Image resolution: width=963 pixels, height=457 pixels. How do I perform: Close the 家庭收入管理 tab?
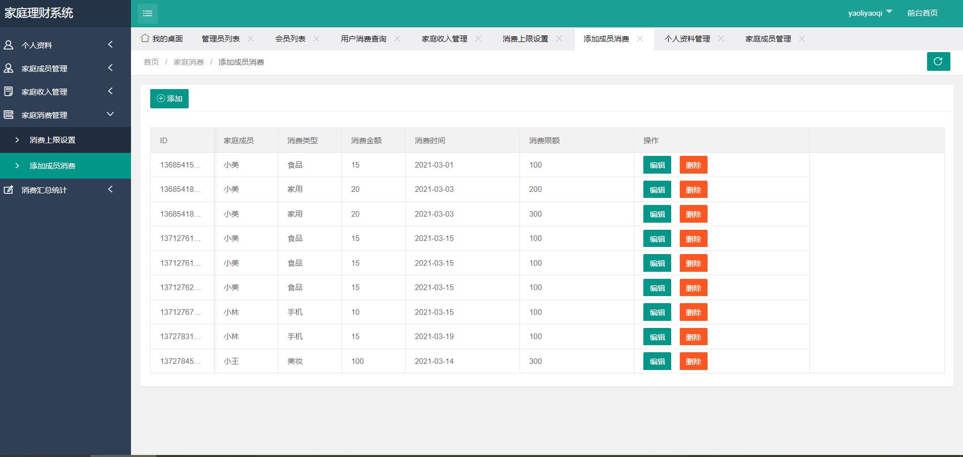[x=478, y=38]
